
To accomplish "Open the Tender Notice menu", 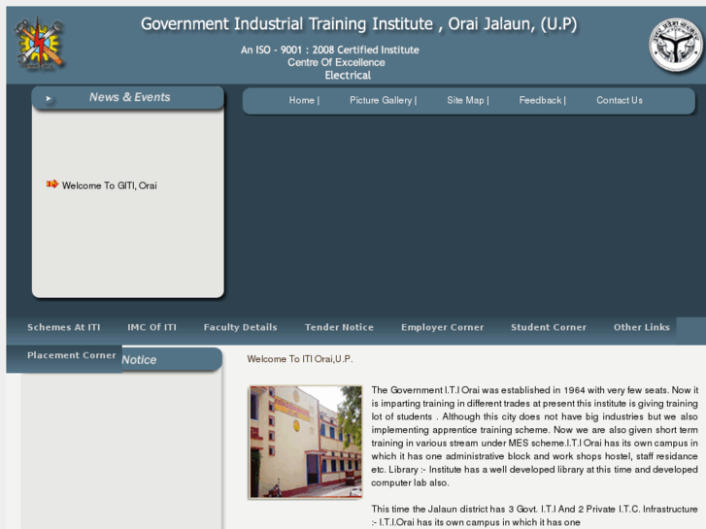I will coord(339,327).
